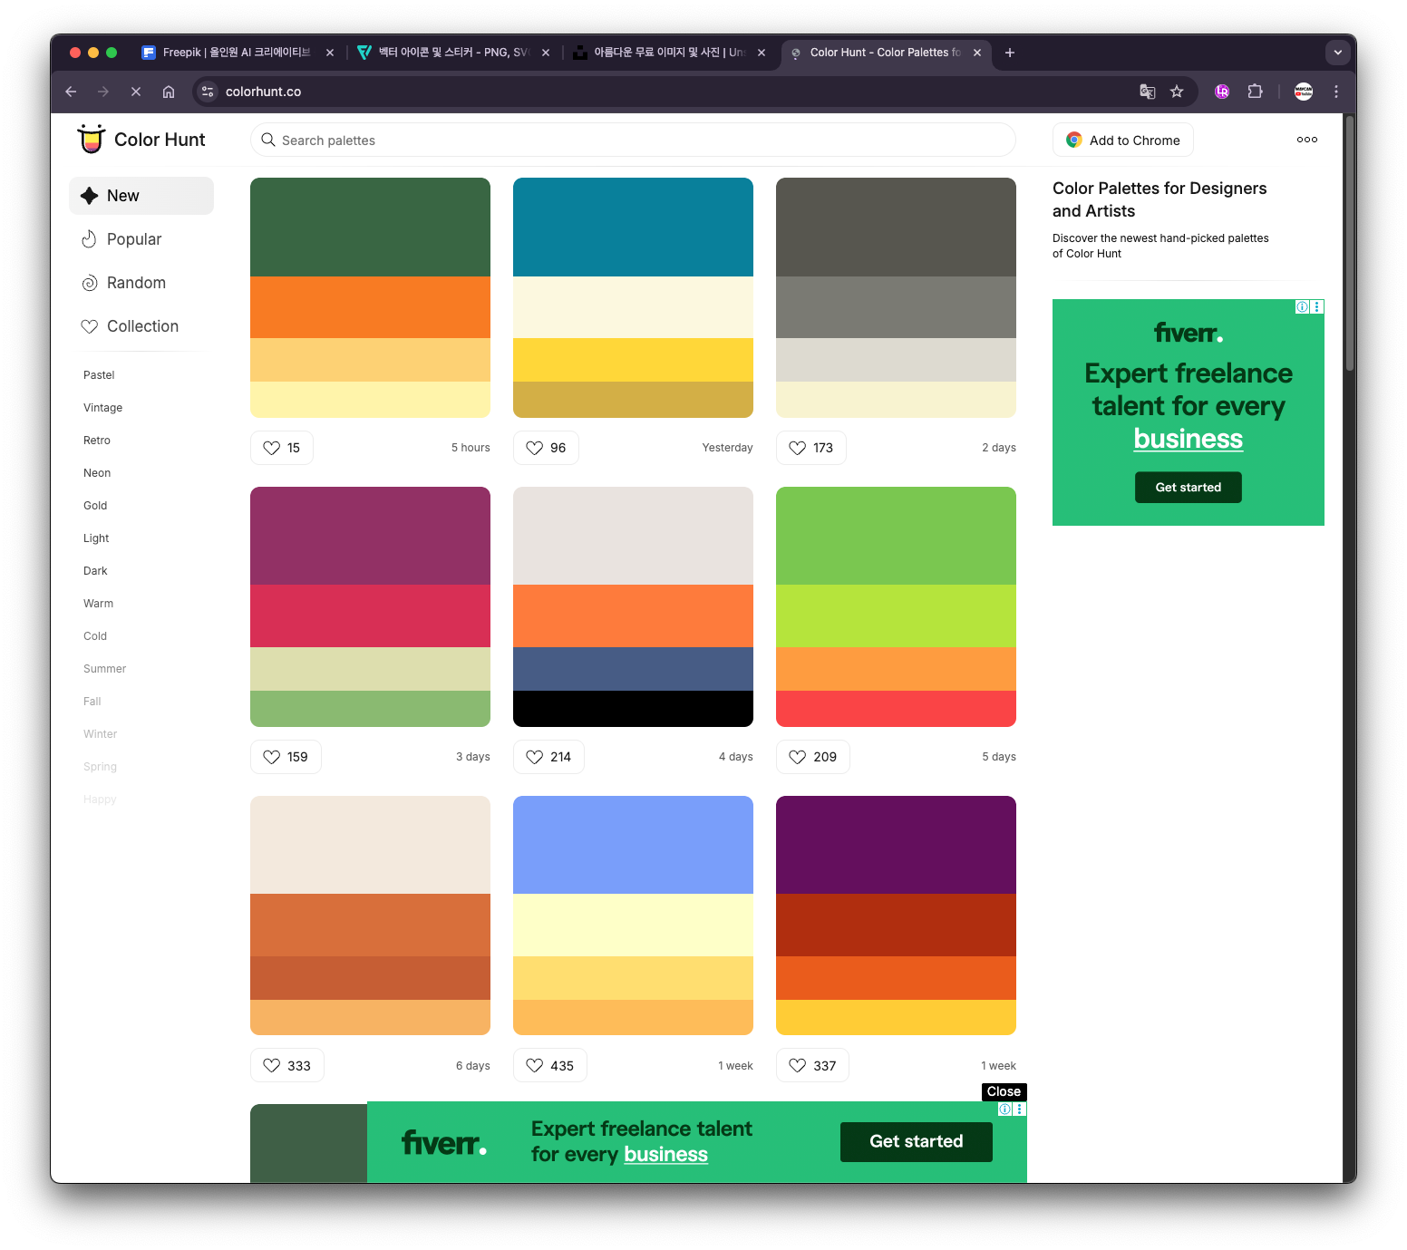Screen dimensions: 1407x1250
Task: Close the bottom Fiverr ad banner
Action: (x=1004, y=1091)
